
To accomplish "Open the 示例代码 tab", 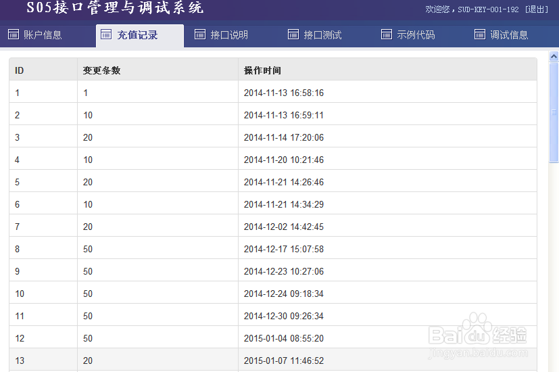I will pos(408,34).
